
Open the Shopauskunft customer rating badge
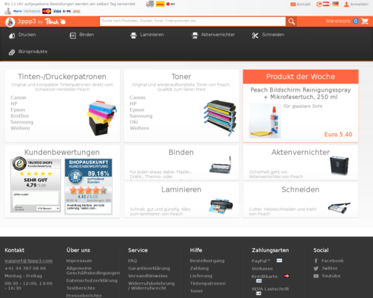coord(88,187)
